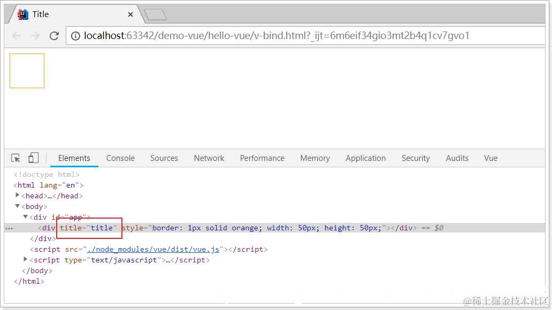Open the Memory tab
This screenshot has width=552, height=310.
(x=315, y=158)
